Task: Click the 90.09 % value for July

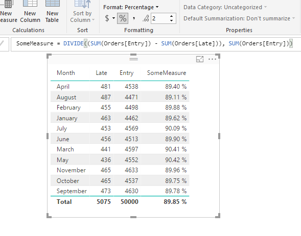Action: tap(176, 128)
